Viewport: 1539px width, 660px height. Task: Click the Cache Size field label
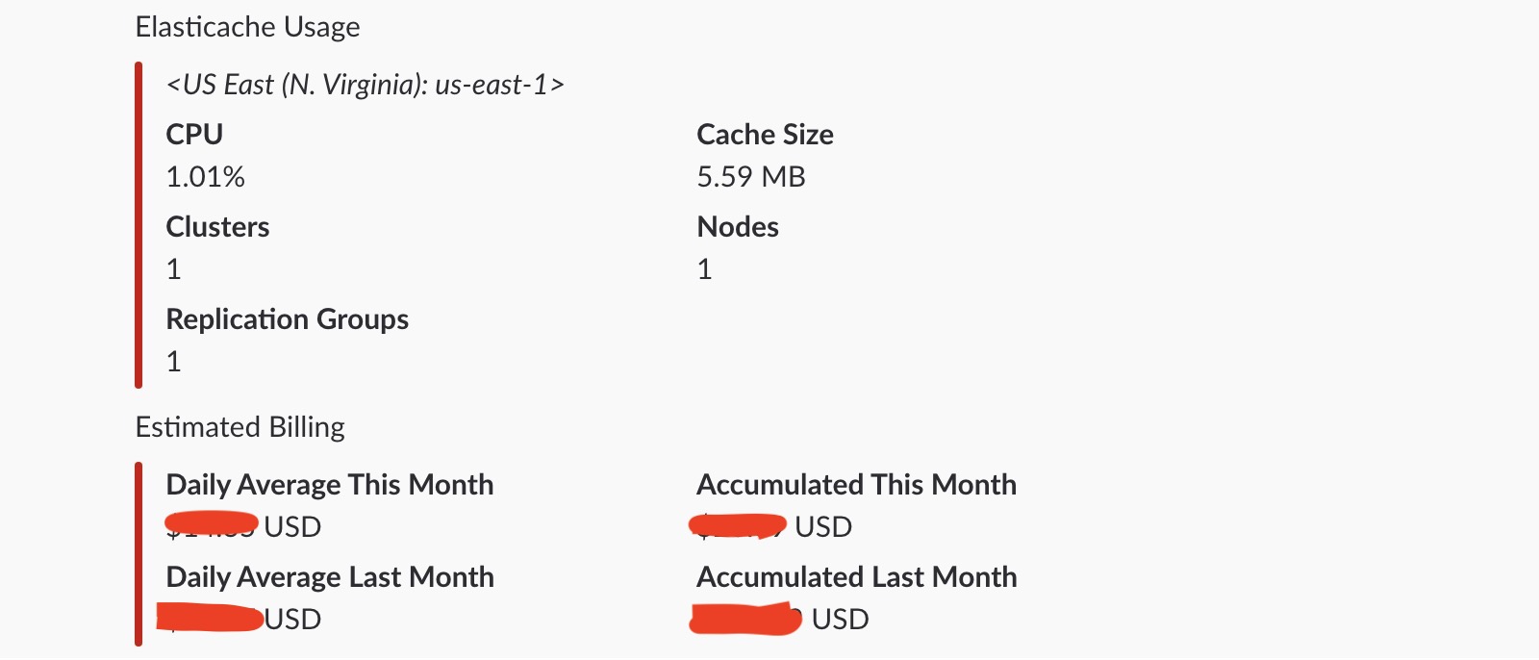pyautogui.click(x=765, y=134)
